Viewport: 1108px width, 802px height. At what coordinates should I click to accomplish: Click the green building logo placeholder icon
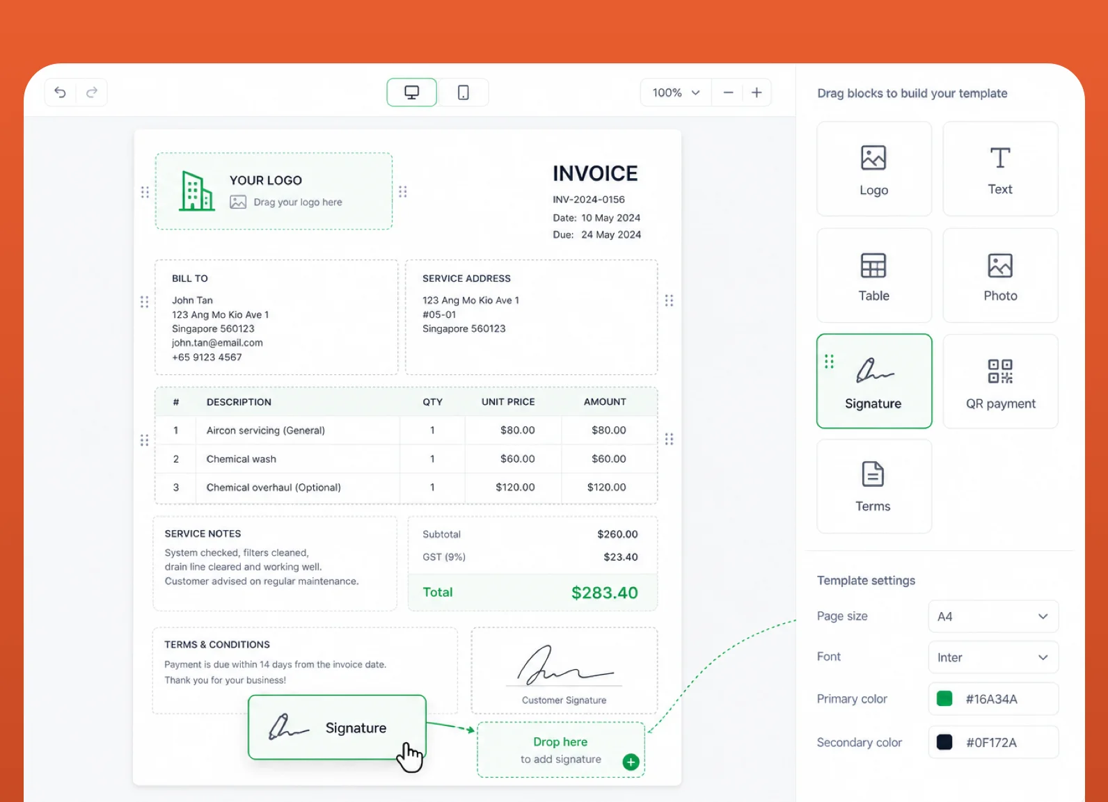pos(197,191)
